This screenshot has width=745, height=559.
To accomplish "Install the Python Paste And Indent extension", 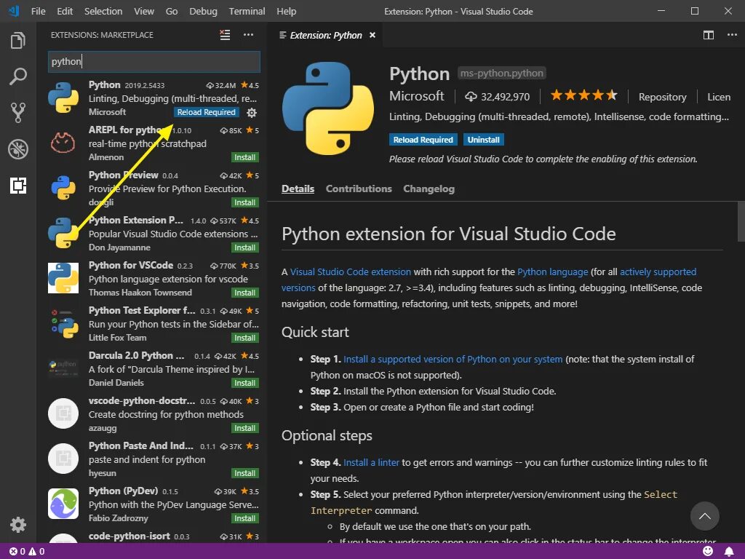I will tap(244, 473).
